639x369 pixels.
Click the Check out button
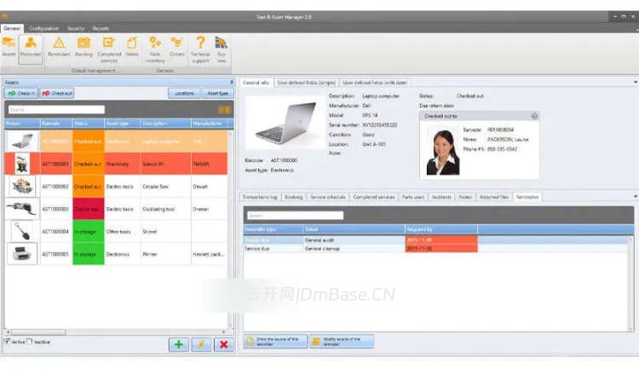coord(58,93)
